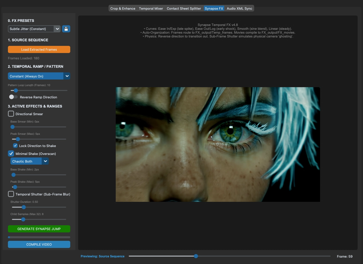
Task: Select the Synapse FX tab
Action: [214, 8]
